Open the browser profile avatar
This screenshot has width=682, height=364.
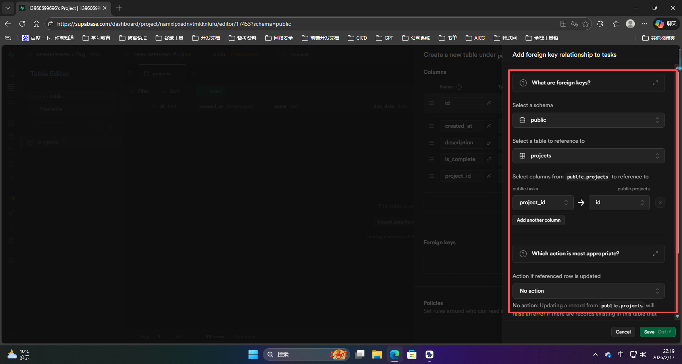630,24
